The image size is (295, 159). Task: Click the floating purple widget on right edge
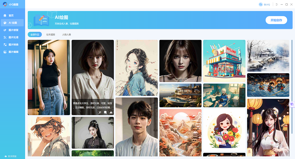tap(292, 104)
